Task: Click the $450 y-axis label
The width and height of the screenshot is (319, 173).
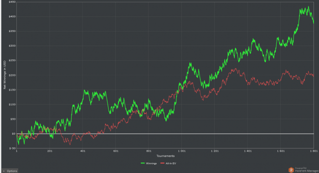Action: point(12,2)
